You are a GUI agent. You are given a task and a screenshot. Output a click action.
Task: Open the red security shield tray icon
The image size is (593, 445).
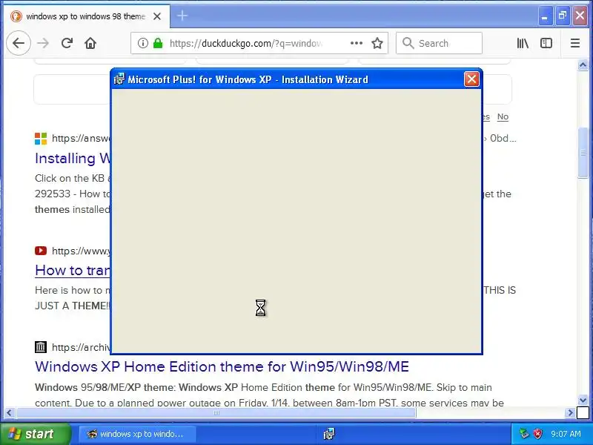(x=538, y=434)
